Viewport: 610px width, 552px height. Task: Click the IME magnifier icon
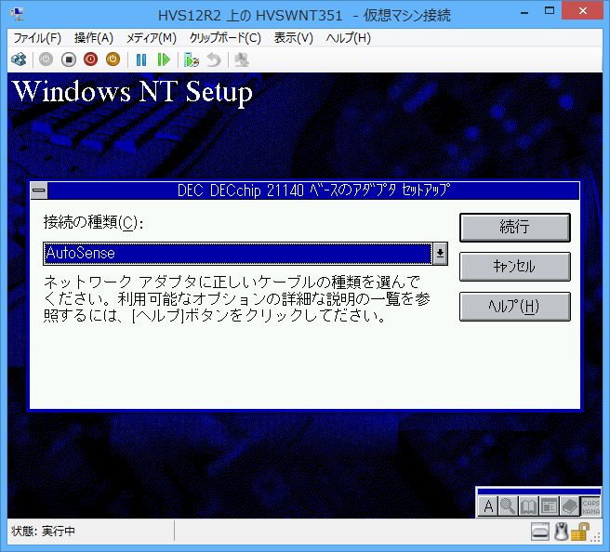coord(508,506)
